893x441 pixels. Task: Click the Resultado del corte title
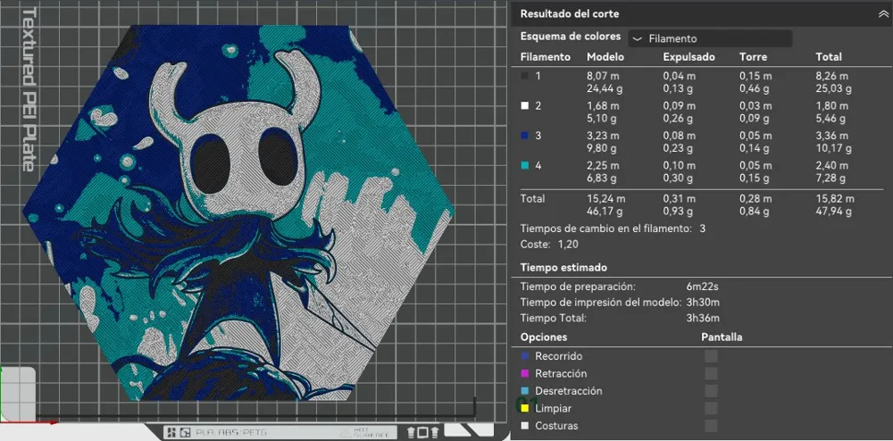pyautogui.click(x=570, y=14)
